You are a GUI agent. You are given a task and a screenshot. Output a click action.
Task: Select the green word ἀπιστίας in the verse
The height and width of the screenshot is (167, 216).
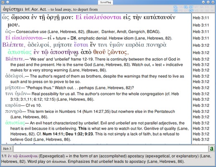(x=20, y=52)
